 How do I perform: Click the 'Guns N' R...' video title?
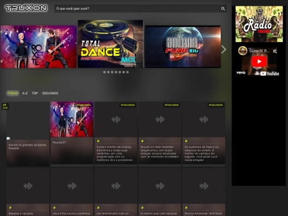[x=259, y=51]
